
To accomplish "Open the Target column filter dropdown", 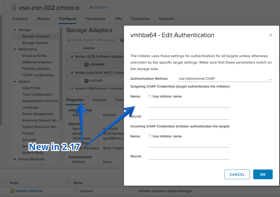I will pyautogui.click(x=67, y=183).
